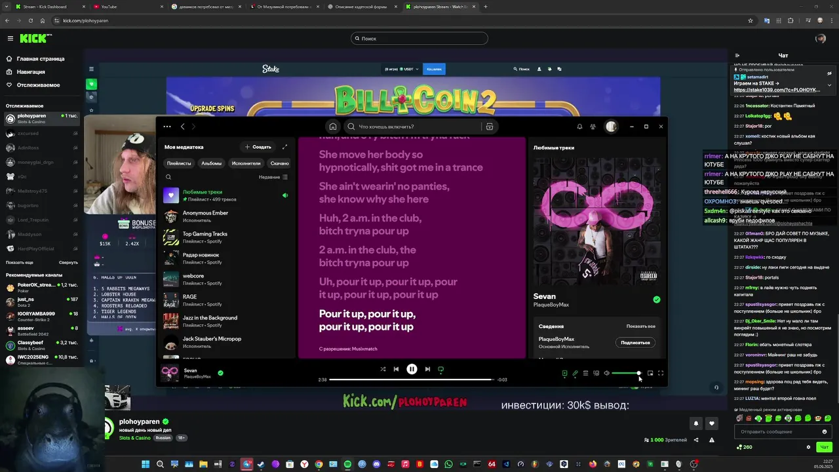Image resolution: width=839 pixels, height=472 pixels.
Task: Open webcore playlist in Spotify
Action: point(226,279)
